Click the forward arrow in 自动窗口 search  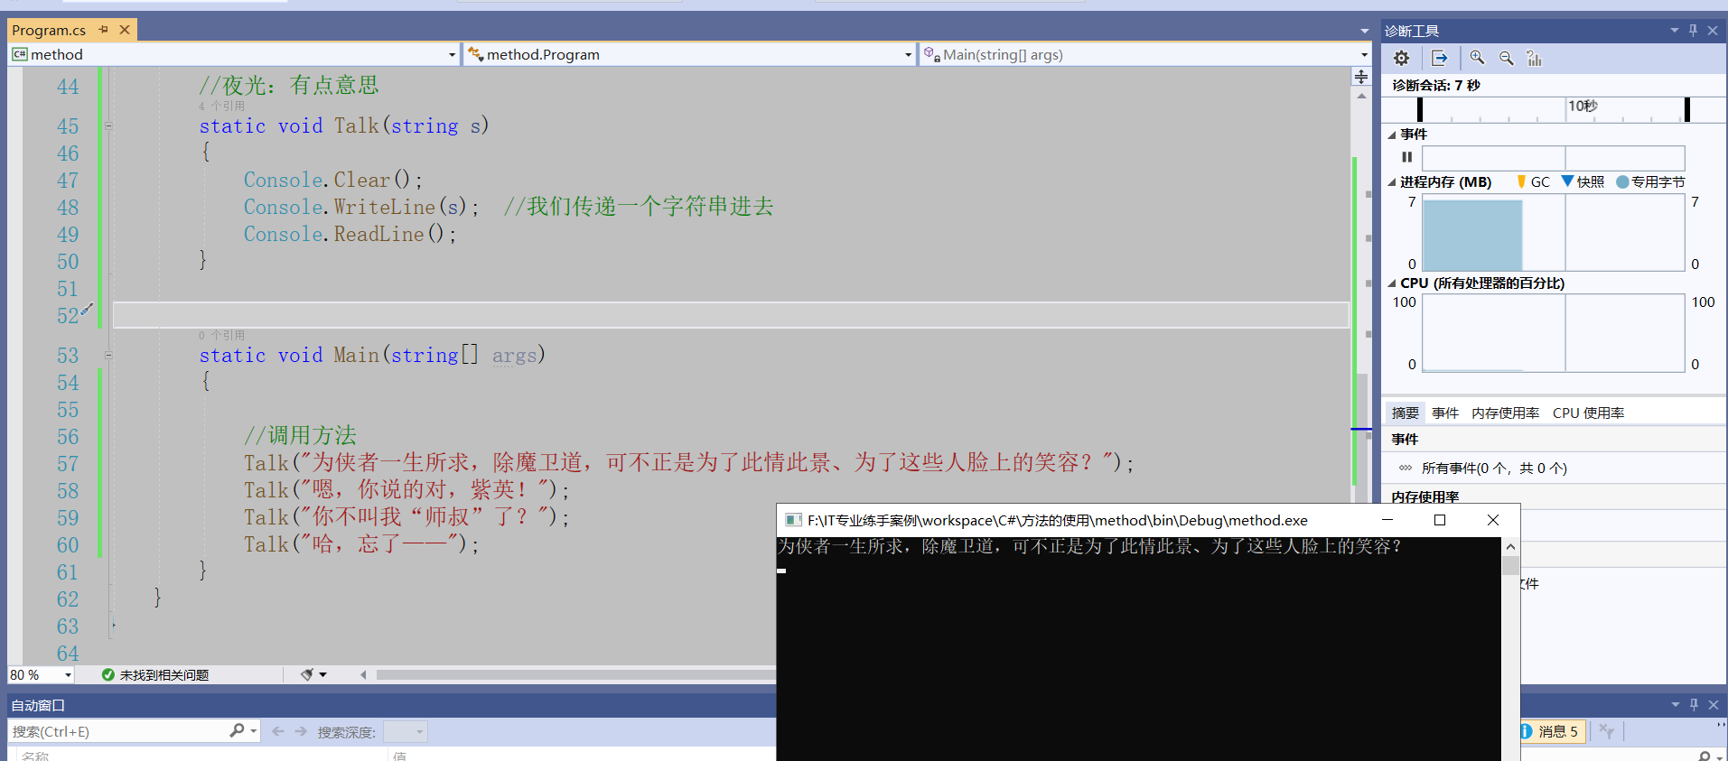(301, 732)
